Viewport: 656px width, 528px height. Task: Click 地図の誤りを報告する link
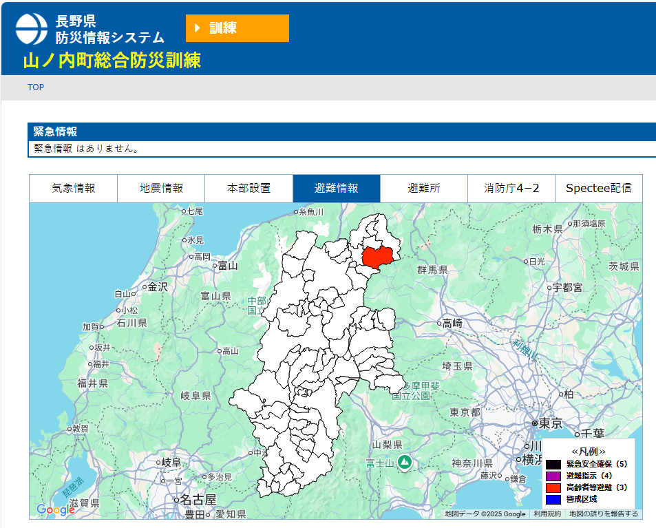point(604,514)
